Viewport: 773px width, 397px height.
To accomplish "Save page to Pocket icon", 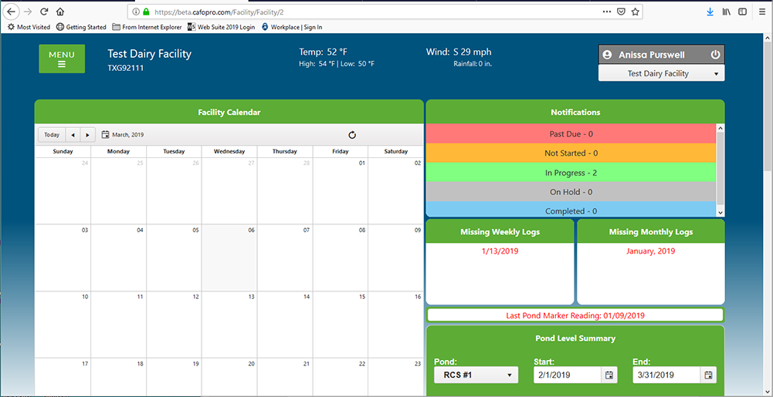I will coord(622,12).
